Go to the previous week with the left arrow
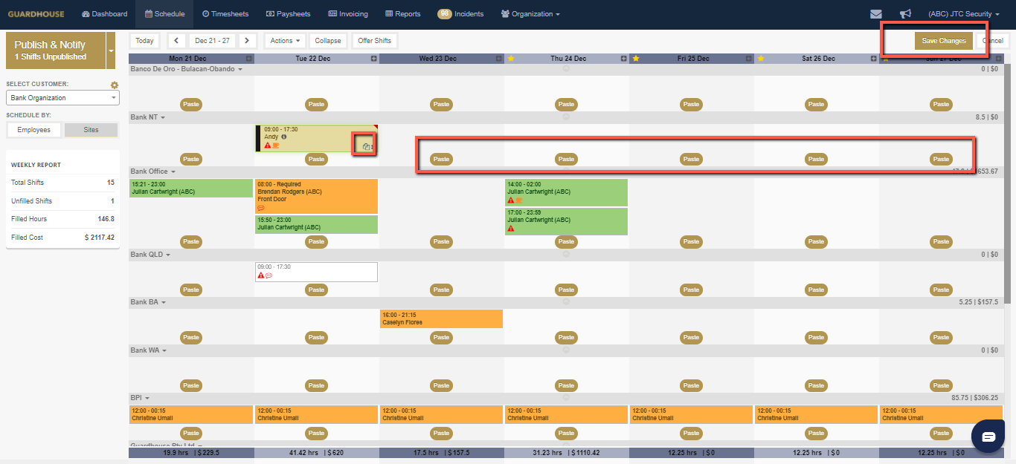Image resolution: width=1016 pixels, height=464 pixels. (x=176, y=41)
